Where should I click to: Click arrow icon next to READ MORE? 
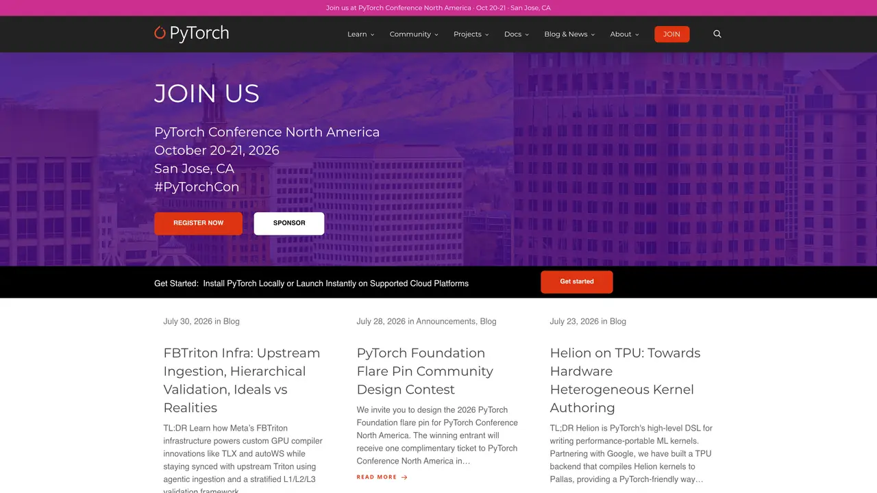[404, 477]
